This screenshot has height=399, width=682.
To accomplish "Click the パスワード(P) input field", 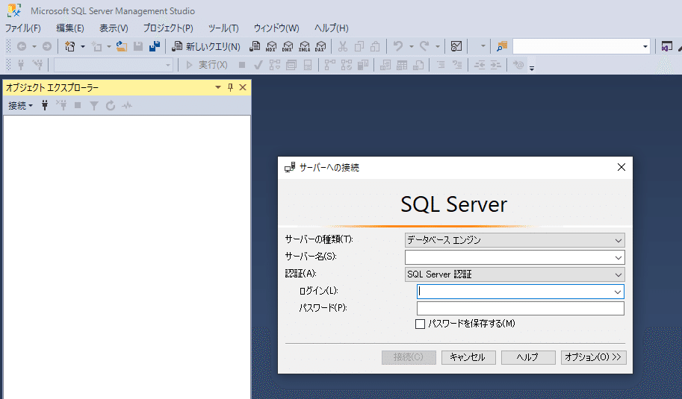I will tap(520, 308).
